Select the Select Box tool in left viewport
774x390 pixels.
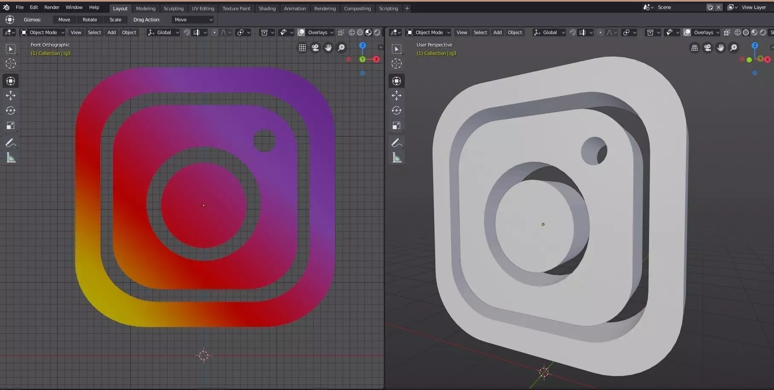point(11,49)
